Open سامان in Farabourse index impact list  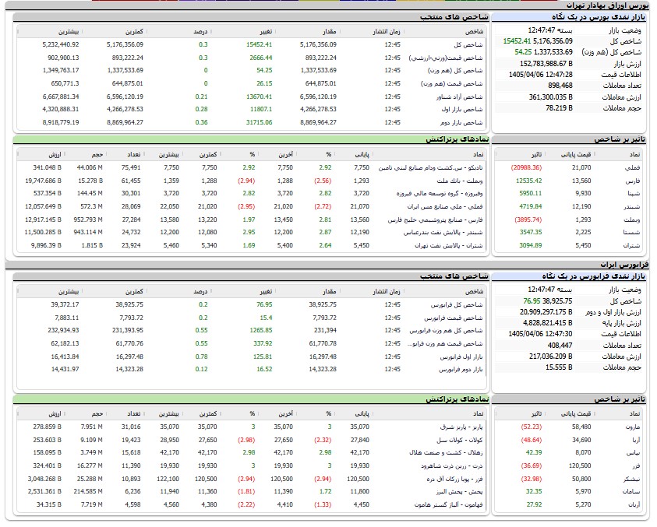631,492
